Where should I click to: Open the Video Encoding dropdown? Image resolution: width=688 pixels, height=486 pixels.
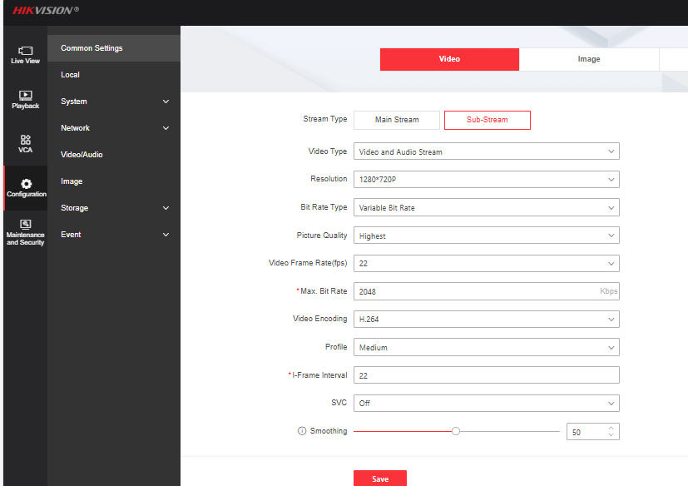click(x=486, y=320)
